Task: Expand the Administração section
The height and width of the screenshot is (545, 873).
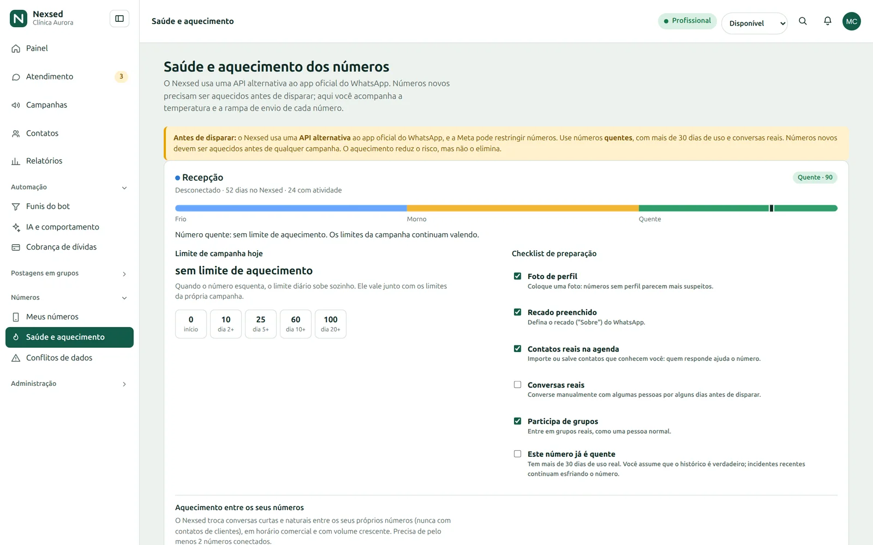Action: [x=69, y=384]
